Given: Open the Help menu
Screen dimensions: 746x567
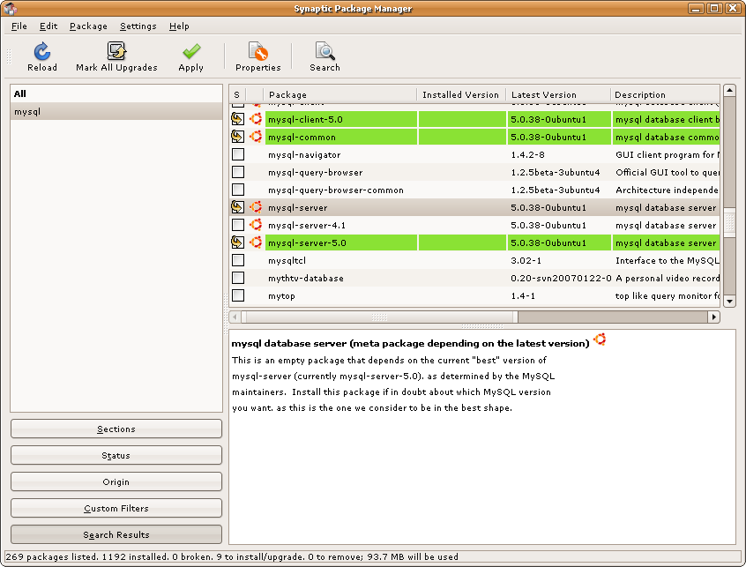Looking at the screenshot, I should (x=179, y=26).
